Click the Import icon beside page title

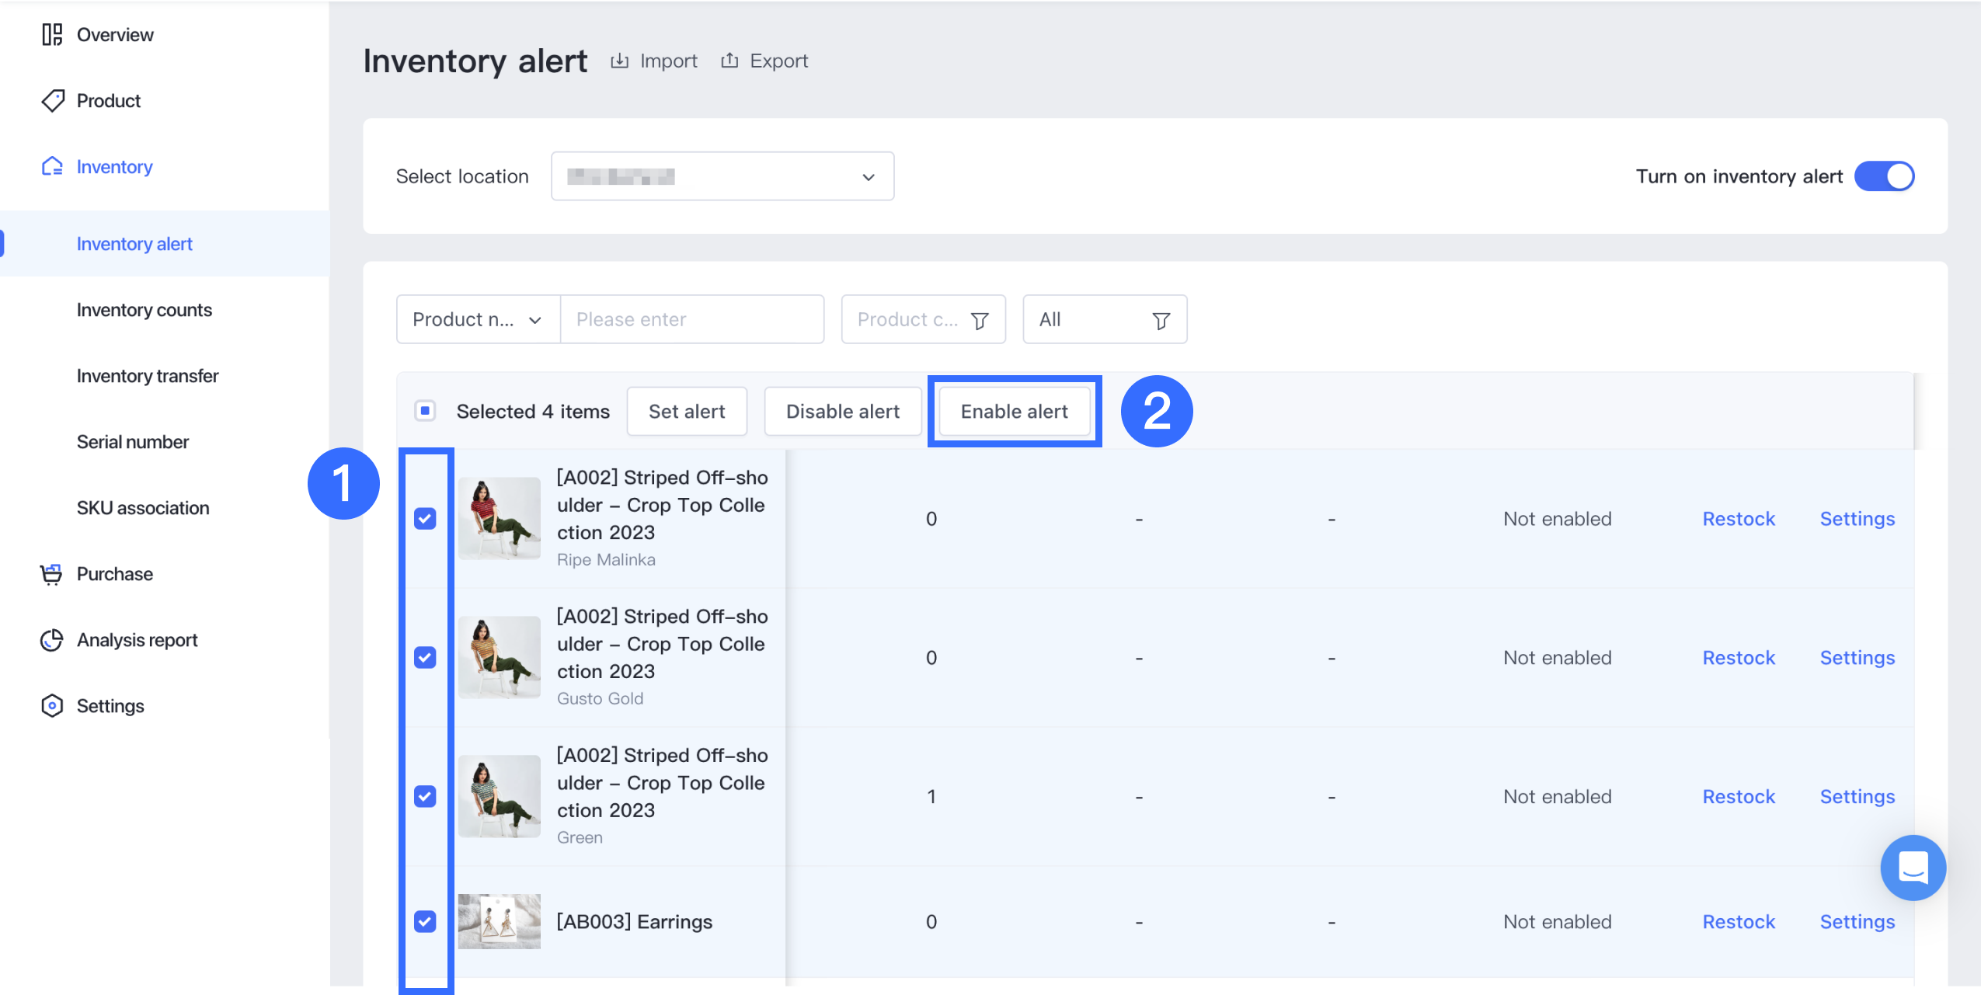[619, 61]
